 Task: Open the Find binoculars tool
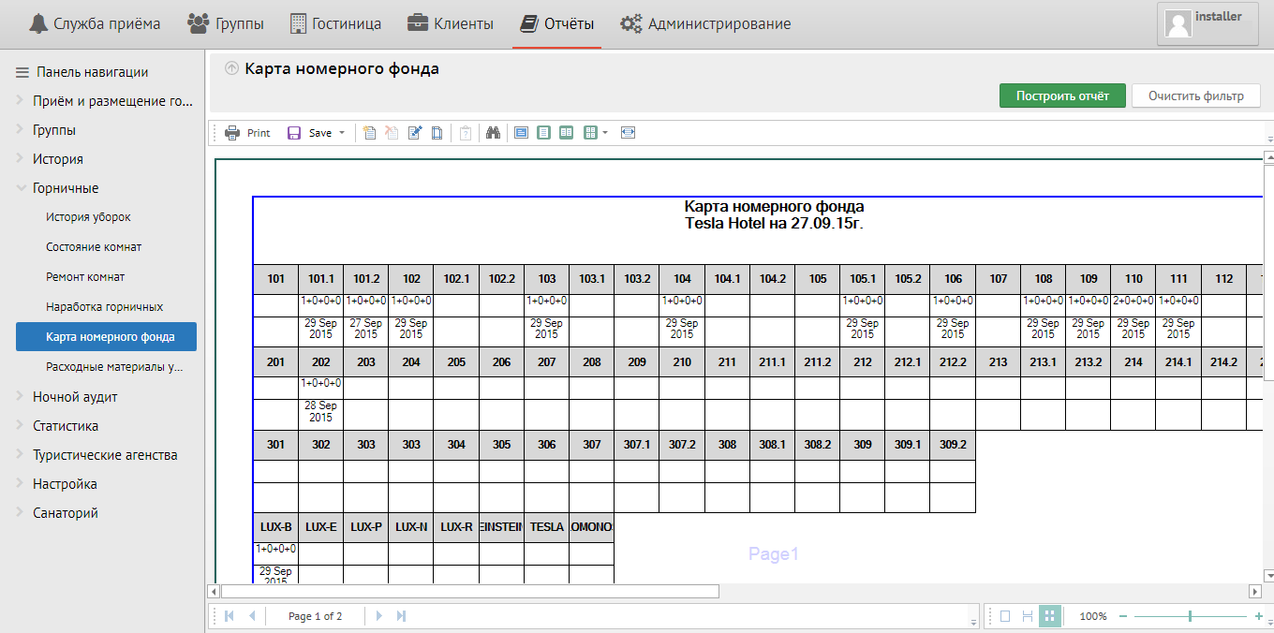pos(493,133)
